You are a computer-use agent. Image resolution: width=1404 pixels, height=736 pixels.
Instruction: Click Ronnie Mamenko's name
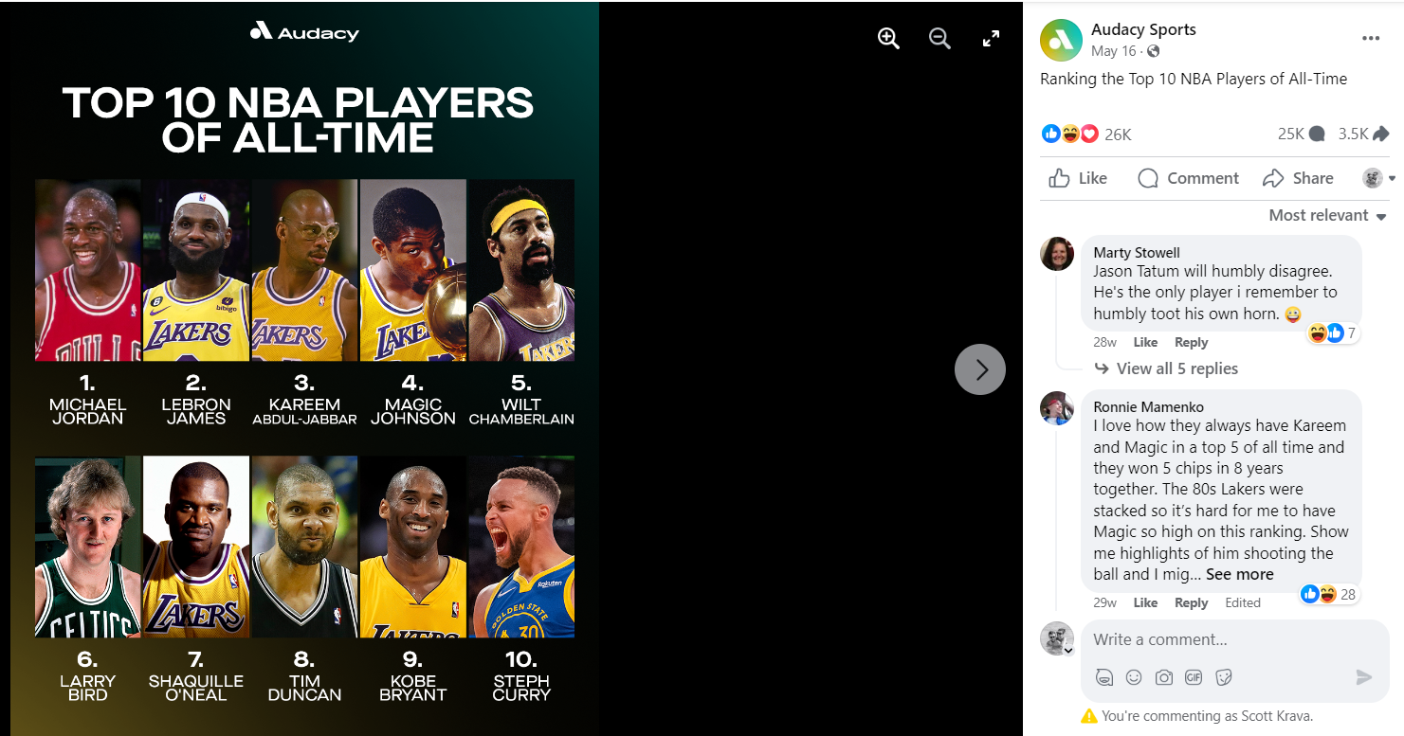pyautogui.click(x=1147, y=406)
